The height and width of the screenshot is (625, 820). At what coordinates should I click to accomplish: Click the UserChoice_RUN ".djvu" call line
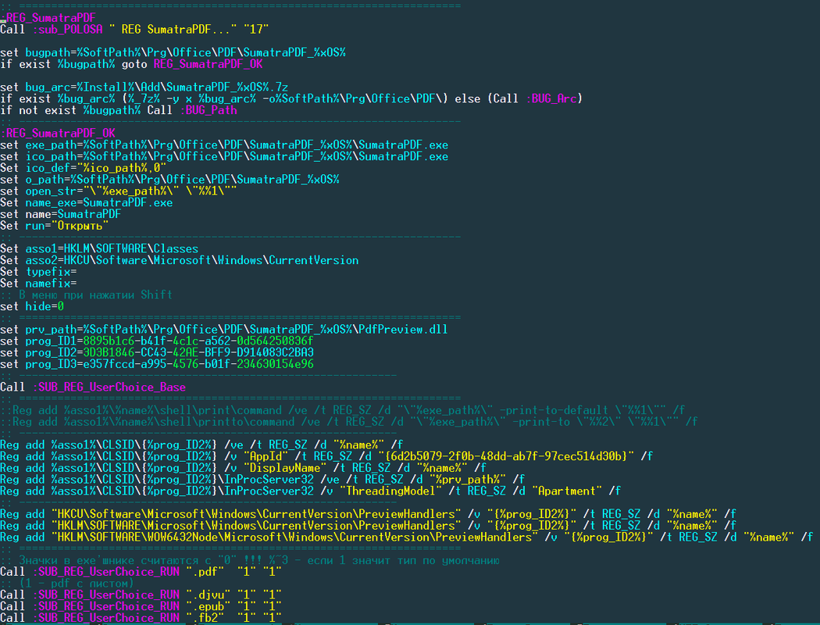click(x=141, y=595)
